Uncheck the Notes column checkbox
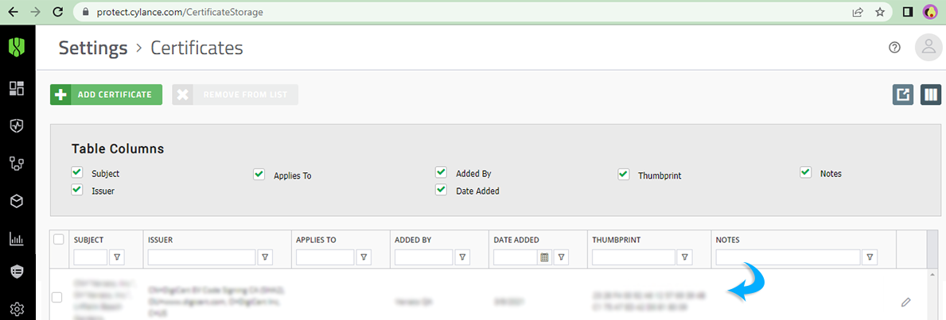This screenshot has height=320, width=946. point(805,172)
